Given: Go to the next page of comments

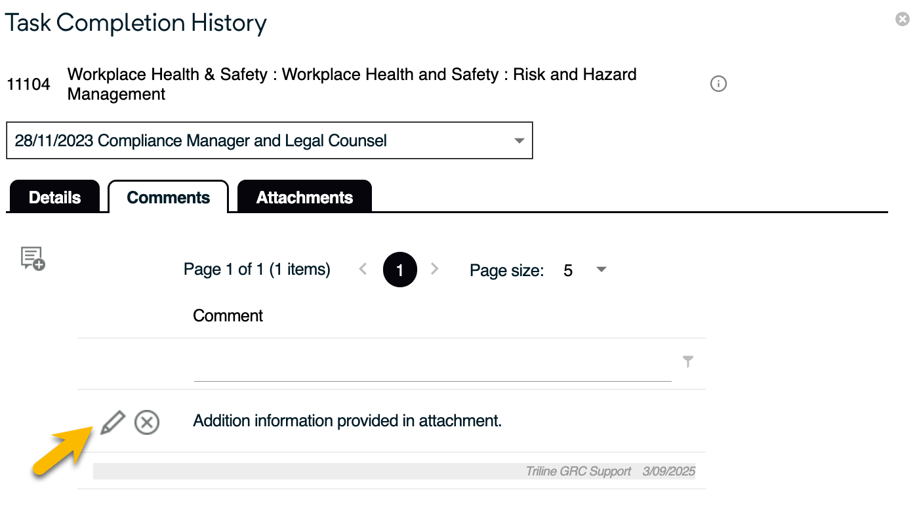Looking at the screenshot, I should pos(434,269).
